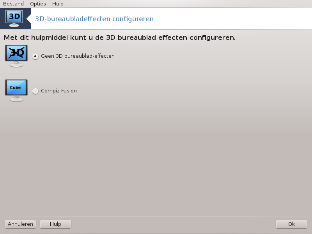This screenshot has height=234, width=312.
Task: Click the Annuleren button
Action: point(20,224)
